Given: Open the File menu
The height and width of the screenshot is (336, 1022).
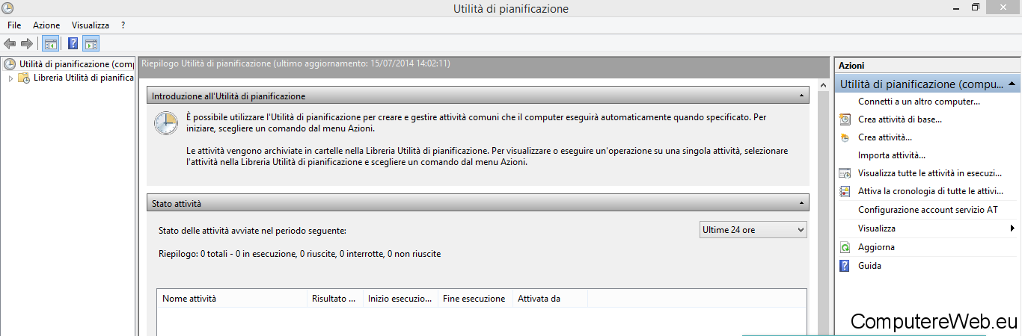Looking at the screenshot, I should [x=14, y=25].
